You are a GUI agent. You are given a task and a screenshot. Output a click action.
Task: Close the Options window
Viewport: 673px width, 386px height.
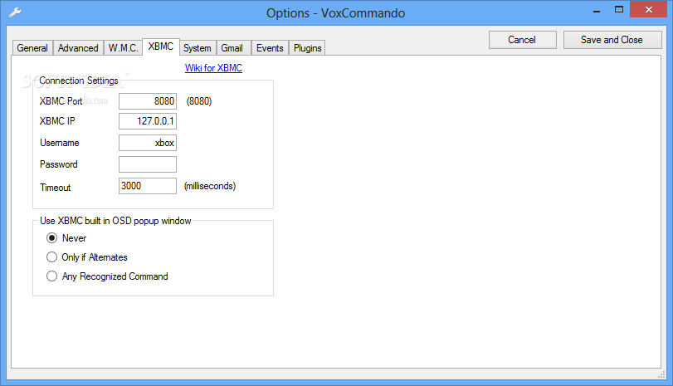tap(649, 9)
